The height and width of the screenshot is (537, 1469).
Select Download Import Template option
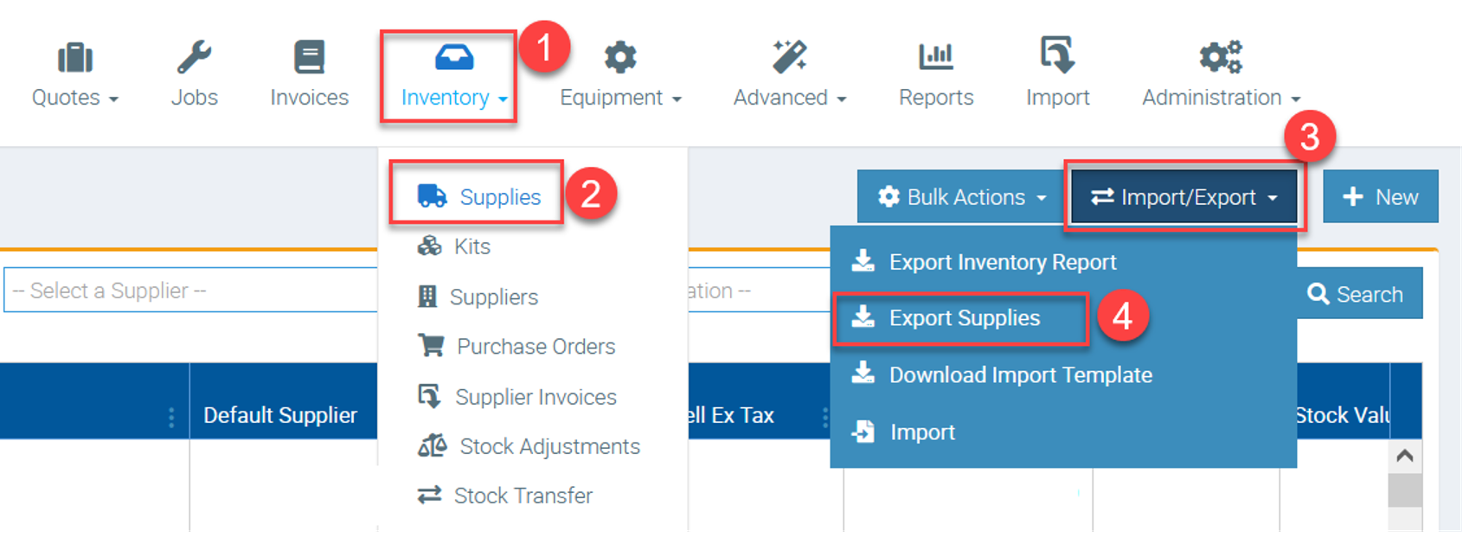tap(1020, 375)
